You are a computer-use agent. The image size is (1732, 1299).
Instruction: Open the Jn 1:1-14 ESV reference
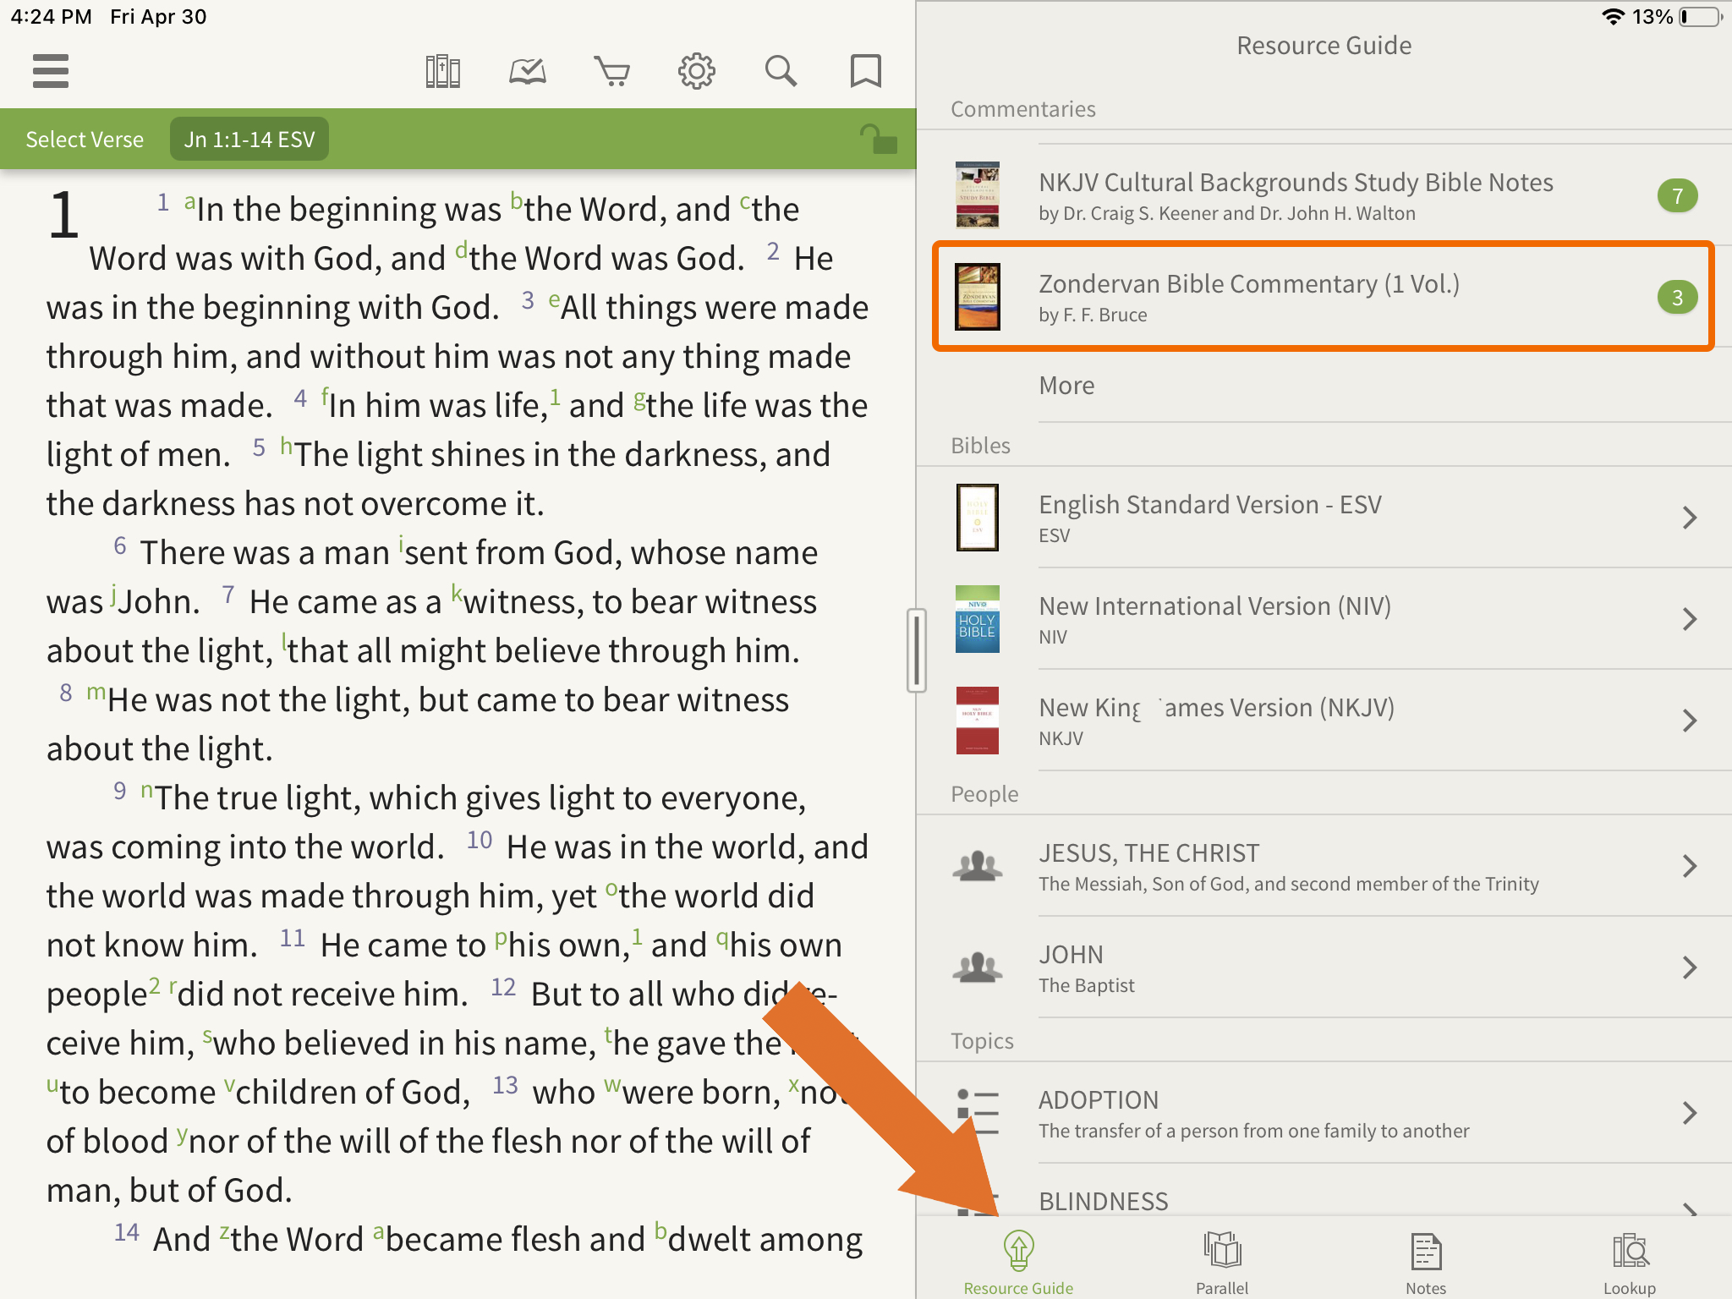click(x=249, y=140)
